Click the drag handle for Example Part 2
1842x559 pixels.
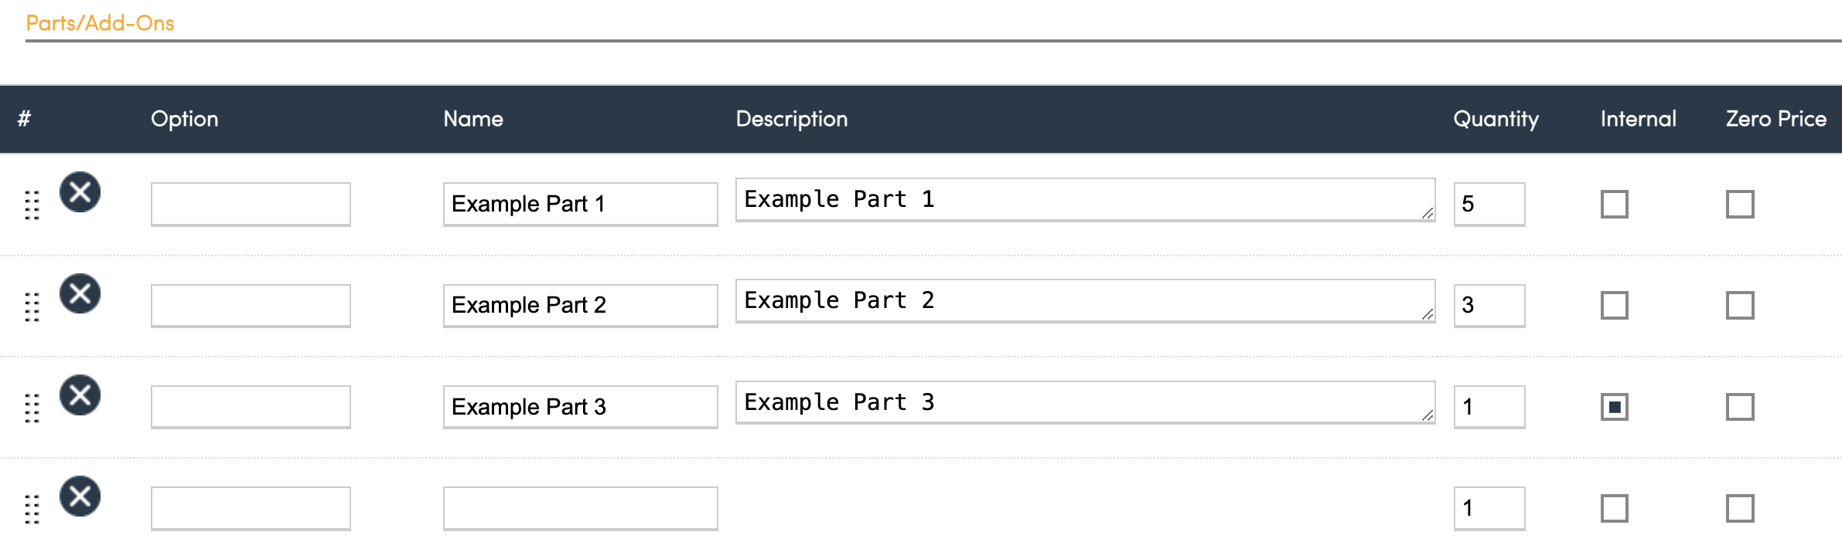(32, 307)
